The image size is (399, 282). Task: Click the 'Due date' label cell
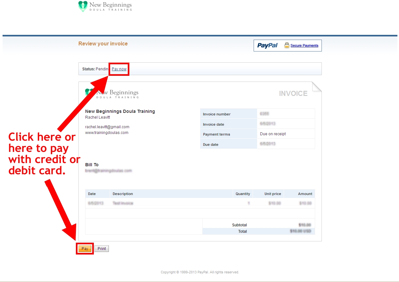click(x=229, y=144)
